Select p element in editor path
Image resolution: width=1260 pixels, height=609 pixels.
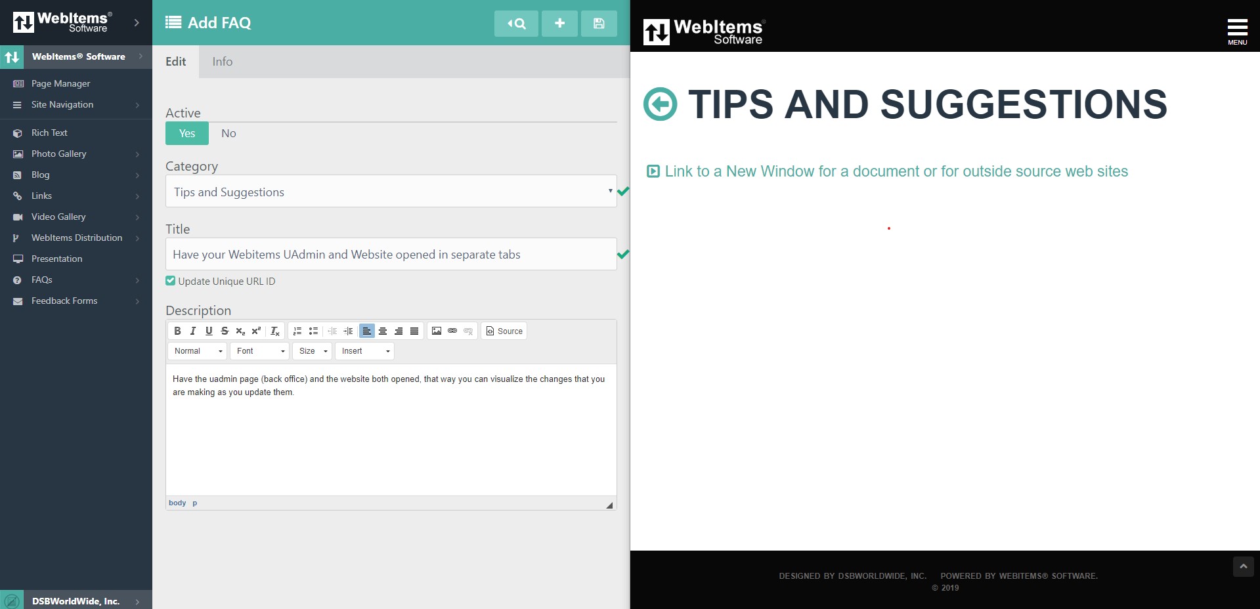point(195,503)
